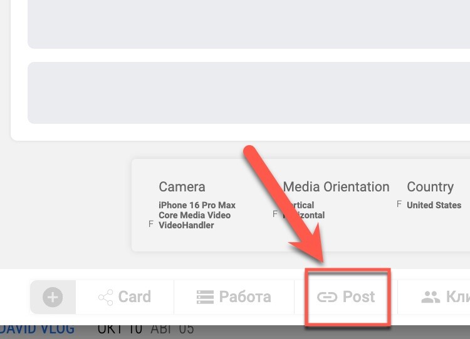Click the F marker beside Country
The image size is (470, 339).
[399, 204]
